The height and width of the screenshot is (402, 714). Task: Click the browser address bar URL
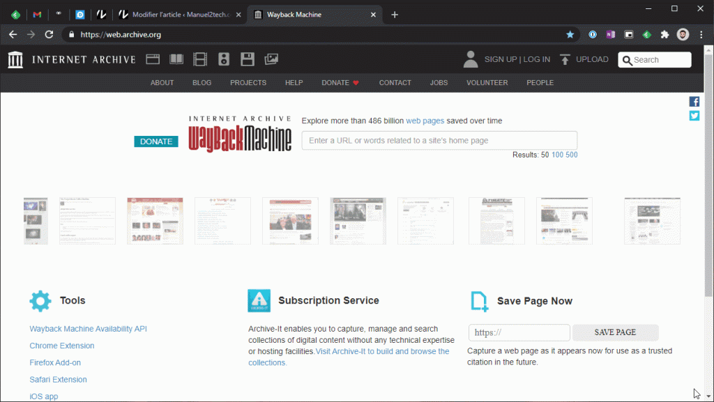pos(121,35)
